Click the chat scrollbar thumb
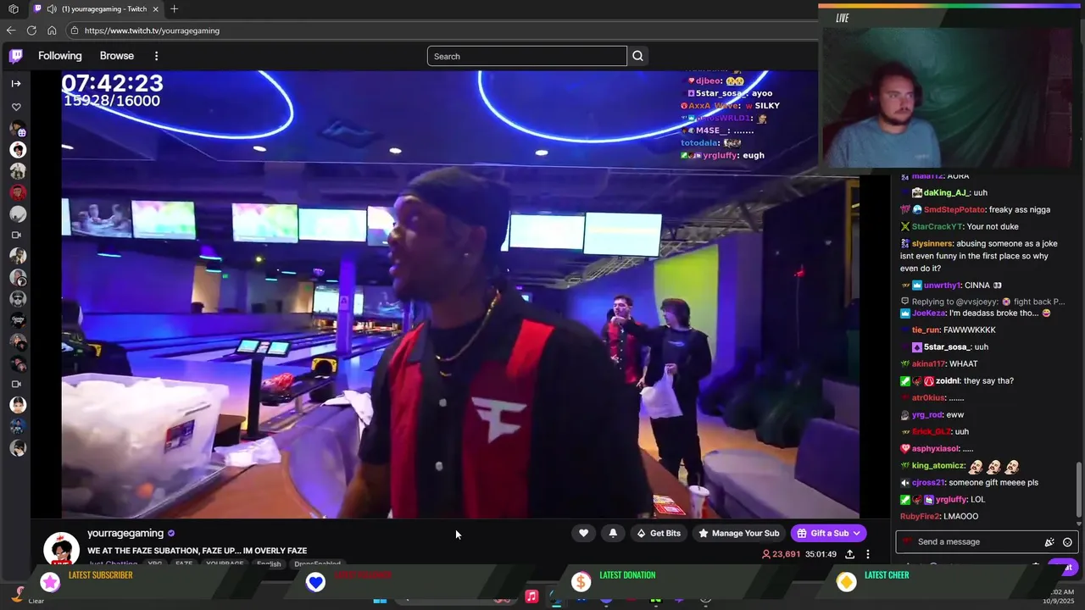 pyautogui.click(x=1079, y=488)
